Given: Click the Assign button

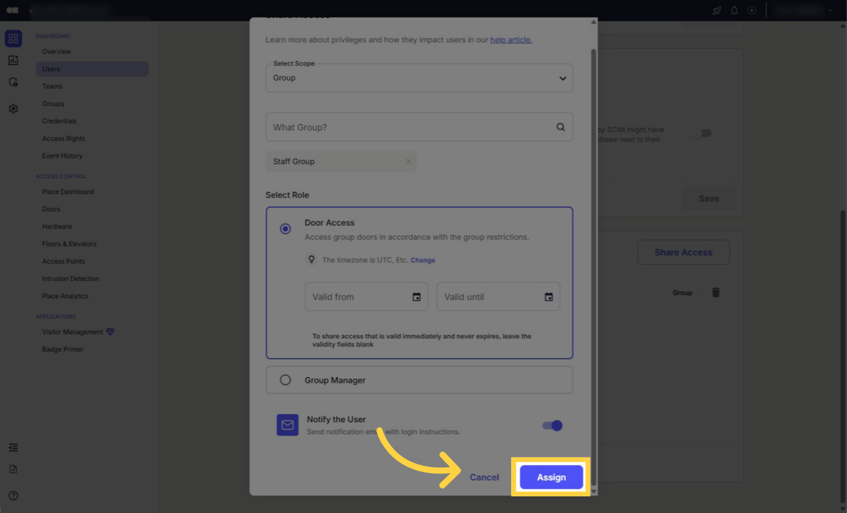Looking at the screenshot, I should 551,477.
